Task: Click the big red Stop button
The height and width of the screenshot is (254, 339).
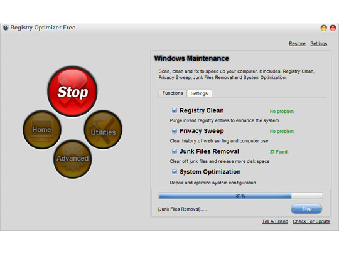Action: coord(72,91)
